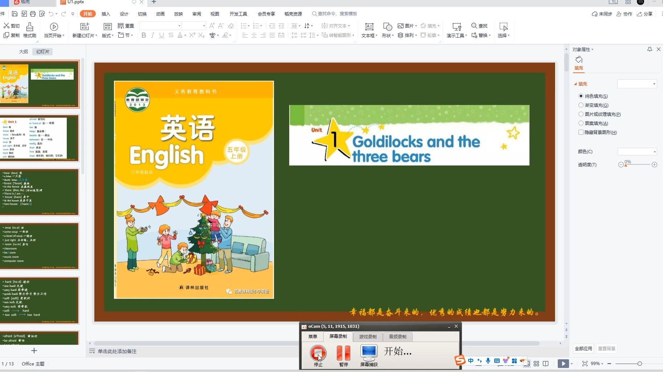The height and width of the screenshot is (372, 663).
Task: Click the Increase Font Size icon
Action: 212,25
